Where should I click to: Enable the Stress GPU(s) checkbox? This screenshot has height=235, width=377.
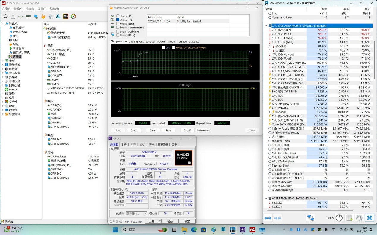118,35
